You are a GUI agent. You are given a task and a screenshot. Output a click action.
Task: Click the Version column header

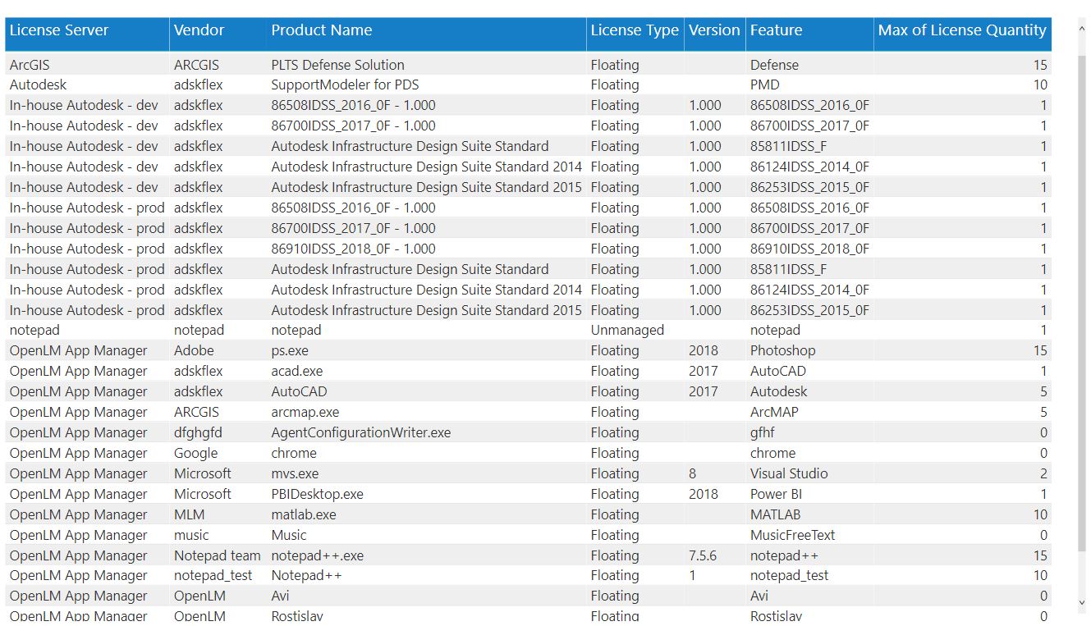(713, 31)
